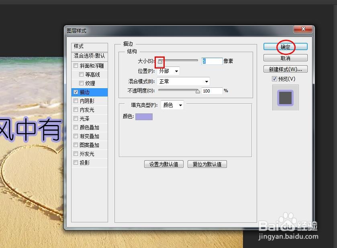This screenshot has height=248, width=337.
Task: Open the purple stroke color swatch
Action: pyautogui.click(x=144, y=117)
